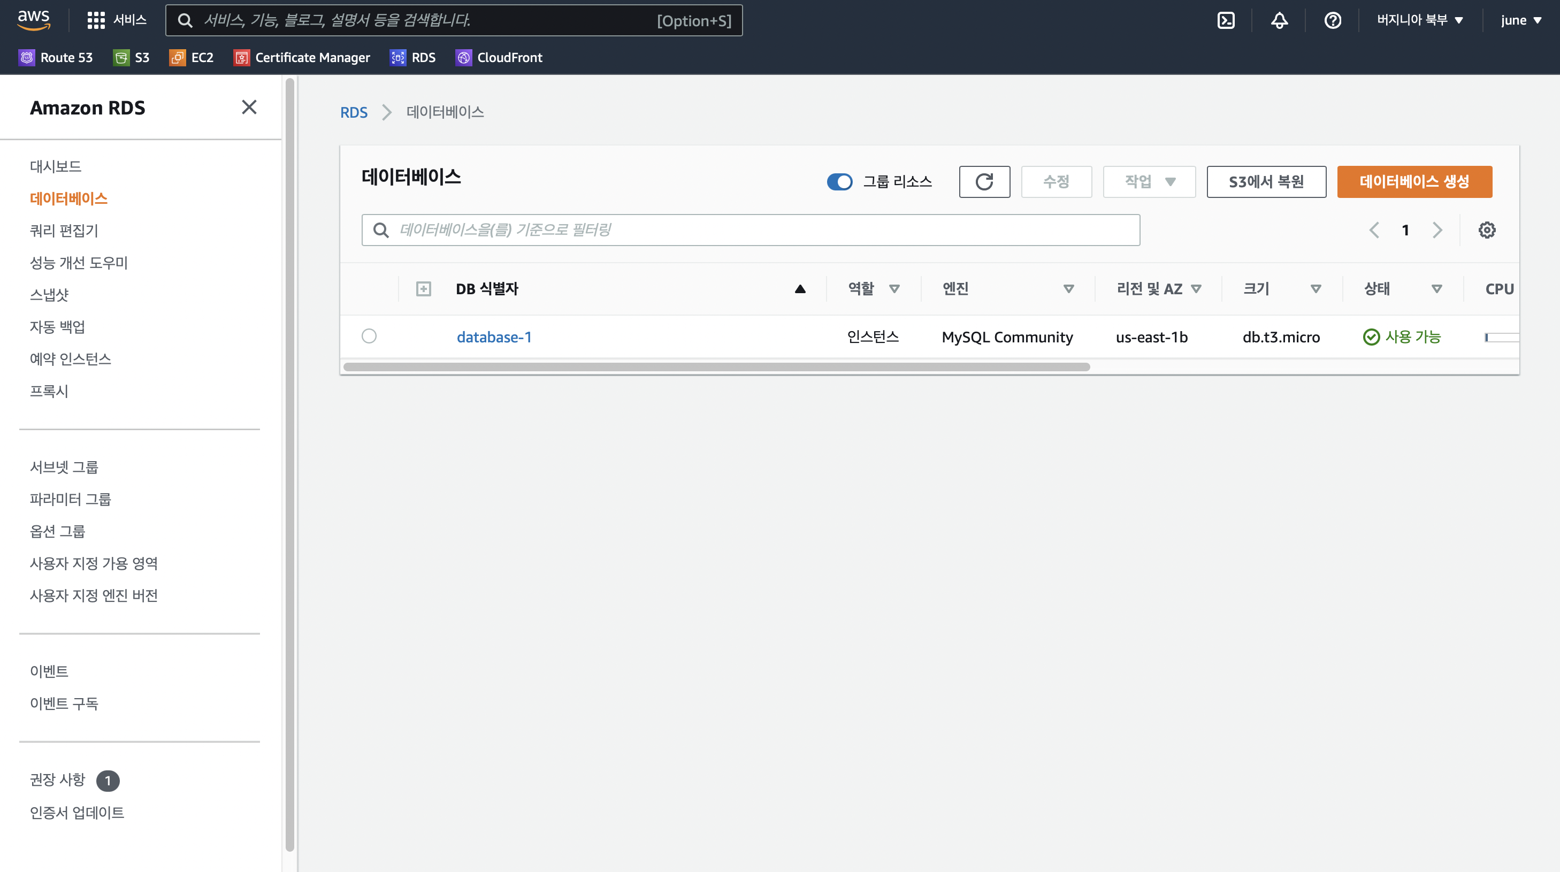Open the help question mark icon
1560x872 pixels.
point(1332,20)
